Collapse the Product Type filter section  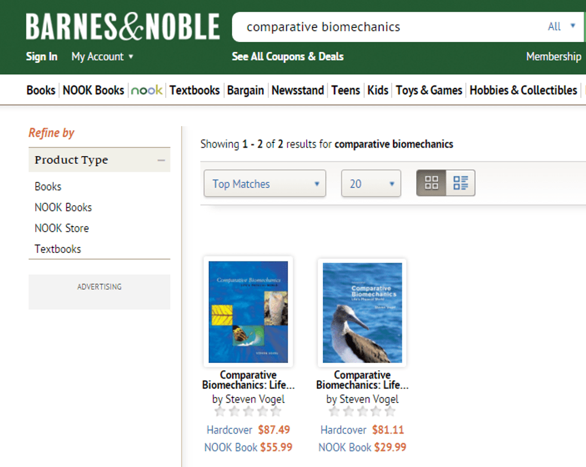pos(161,160)
